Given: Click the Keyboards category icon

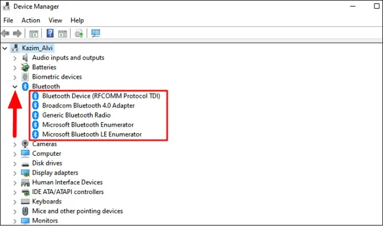Looking at the screenshot, I should click(25, 201).
